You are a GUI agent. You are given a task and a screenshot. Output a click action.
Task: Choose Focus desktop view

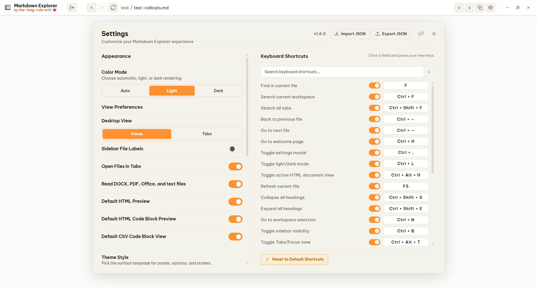click(x=137, y=134)
